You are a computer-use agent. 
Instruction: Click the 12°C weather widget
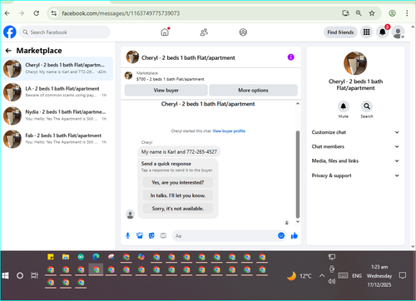click(x=299, y=276)
